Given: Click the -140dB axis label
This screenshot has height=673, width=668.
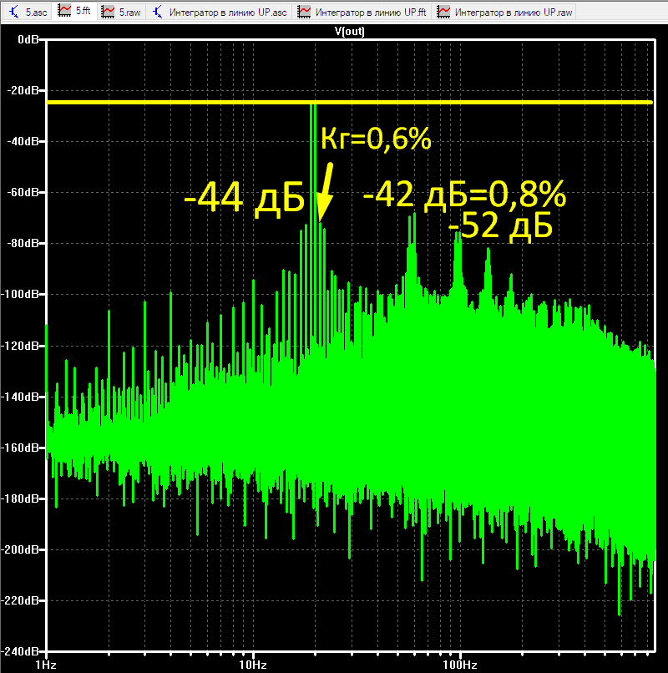Looking at the screenshot, I should click(x=20, y=397).
